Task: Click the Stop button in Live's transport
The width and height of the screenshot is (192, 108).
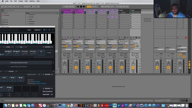Action: pos(81,7)
